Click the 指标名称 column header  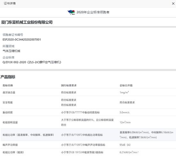8,85
